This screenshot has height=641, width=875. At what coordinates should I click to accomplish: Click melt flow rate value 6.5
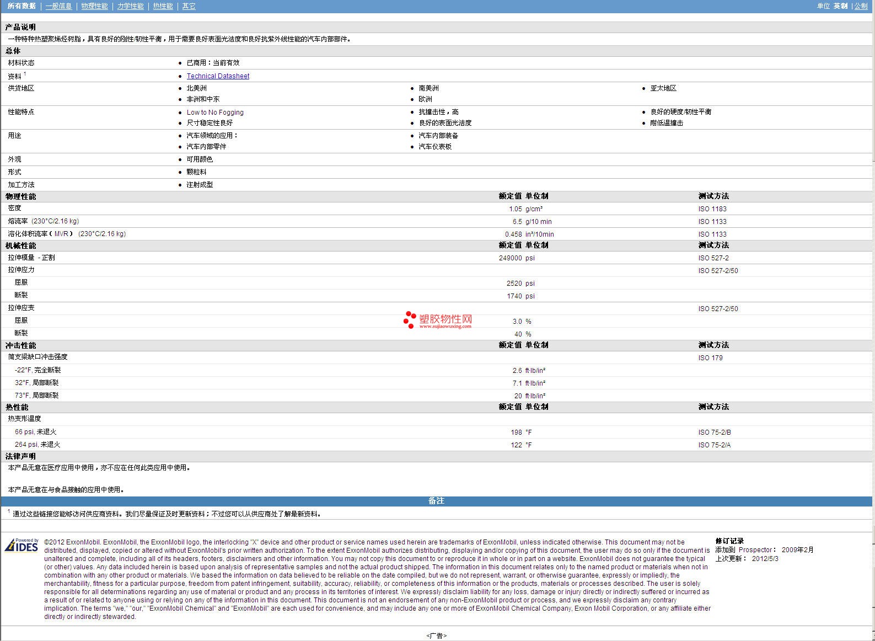(x=517, y=222)
